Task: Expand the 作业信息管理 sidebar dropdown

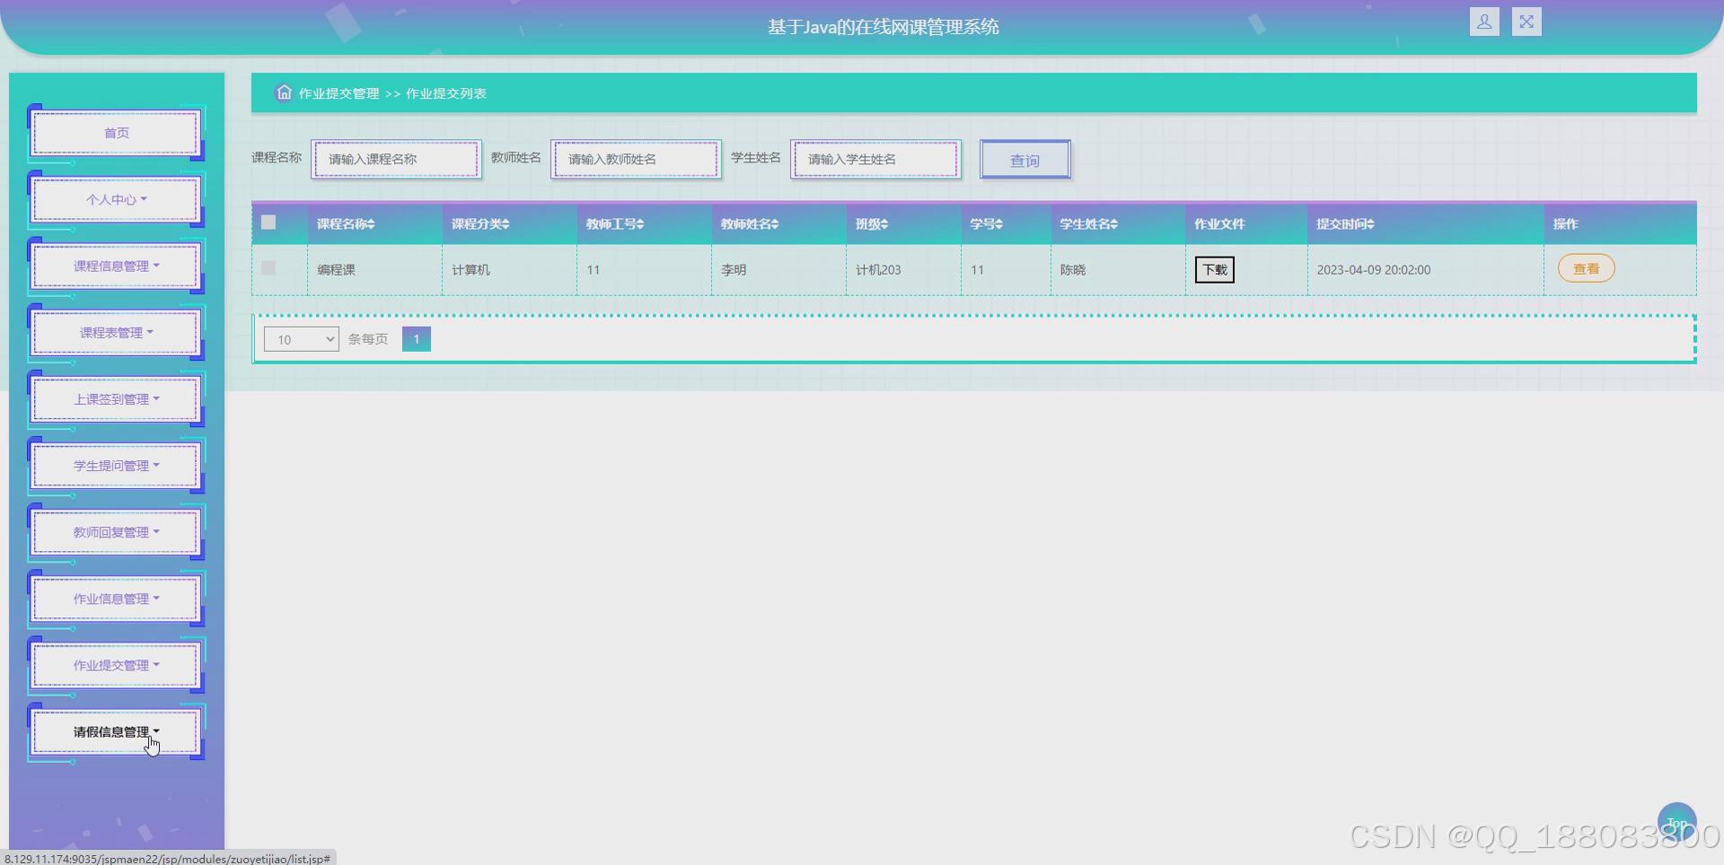Action: [115, 599]
